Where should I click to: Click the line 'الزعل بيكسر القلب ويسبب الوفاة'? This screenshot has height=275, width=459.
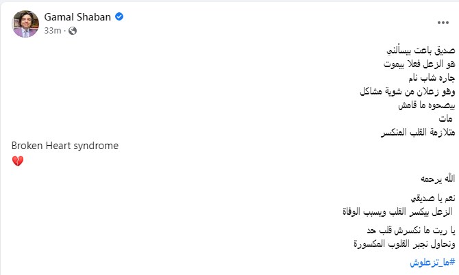[399, 212]
